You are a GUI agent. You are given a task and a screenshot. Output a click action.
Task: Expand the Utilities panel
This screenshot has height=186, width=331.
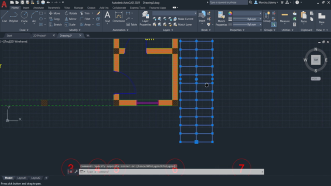point(288,30)
